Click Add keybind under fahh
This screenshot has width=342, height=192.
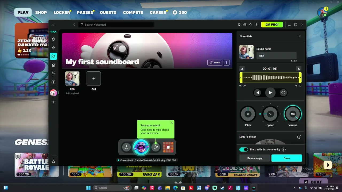[x=72, y=93]
